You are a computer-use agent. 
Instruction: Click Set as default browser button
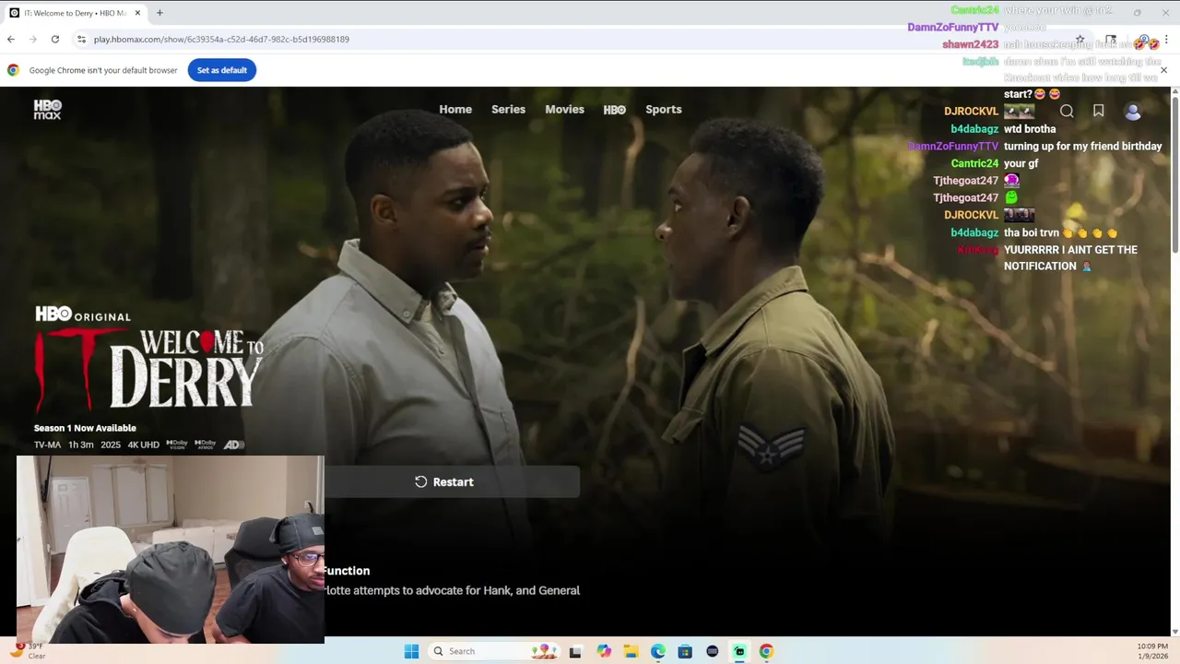pyautogui.click(x=222, y=70)
